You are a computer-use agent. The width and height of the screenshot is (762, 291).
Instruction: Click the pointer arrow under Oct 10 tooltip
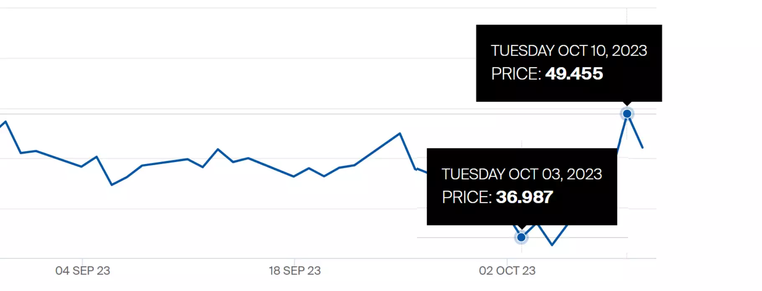tap(627, 104)
